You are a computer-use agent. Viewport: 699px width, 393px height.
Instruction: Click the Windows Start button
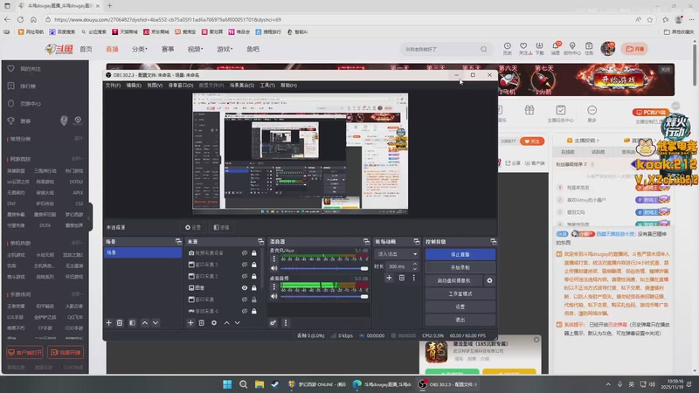pos(227,384)
